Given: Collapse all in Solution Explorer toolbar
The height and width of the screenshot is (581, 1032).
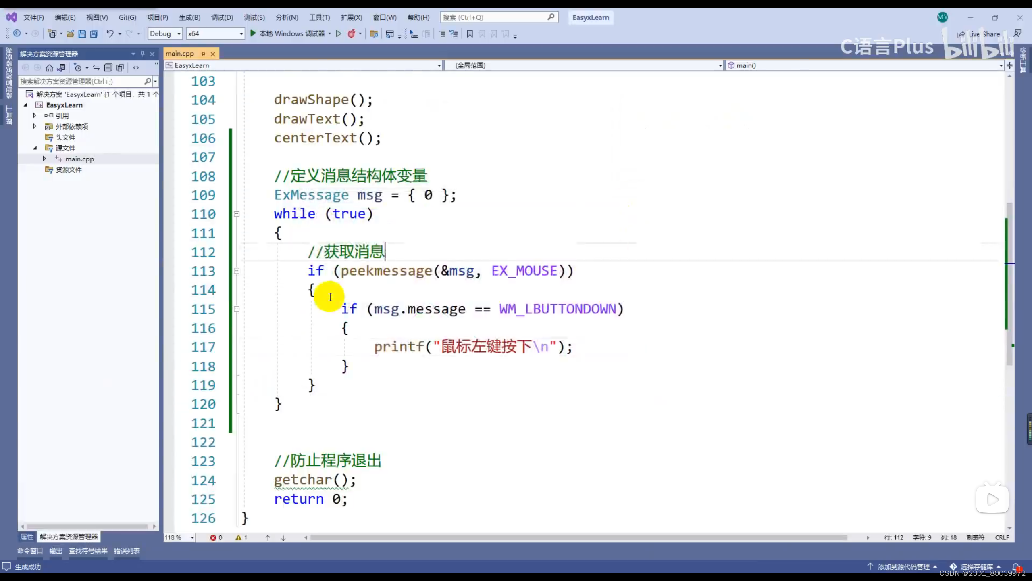Looking at the screenshot, I should tap(108, 68).
